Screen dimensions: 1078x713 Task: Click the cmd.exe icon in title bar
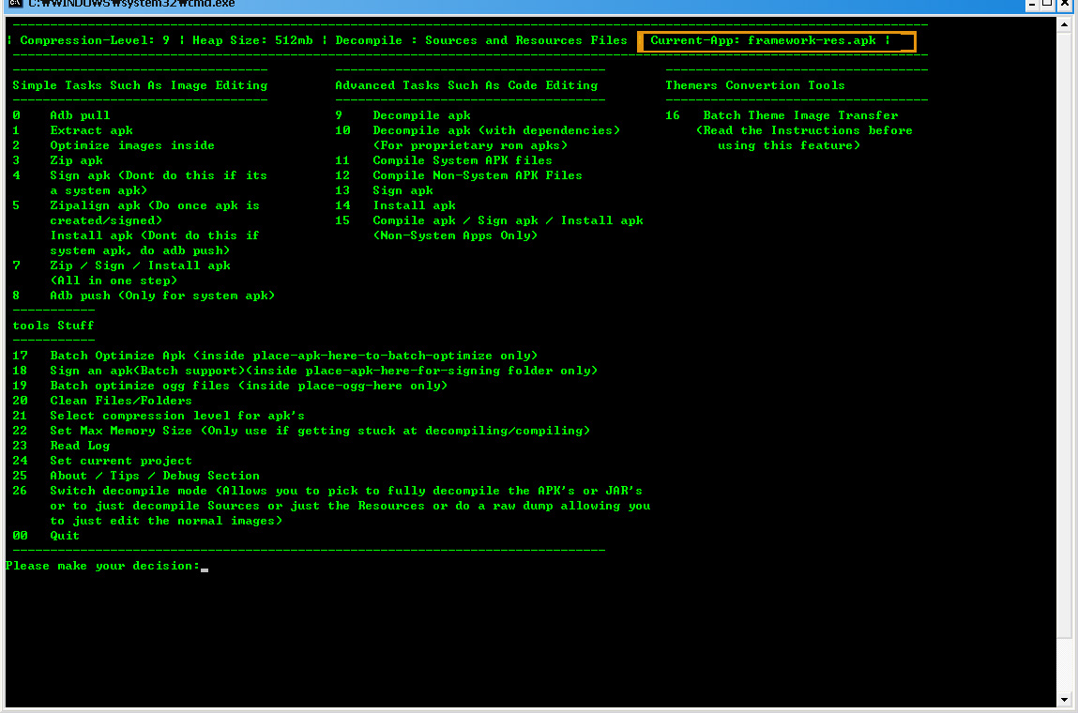pos(15,4)
